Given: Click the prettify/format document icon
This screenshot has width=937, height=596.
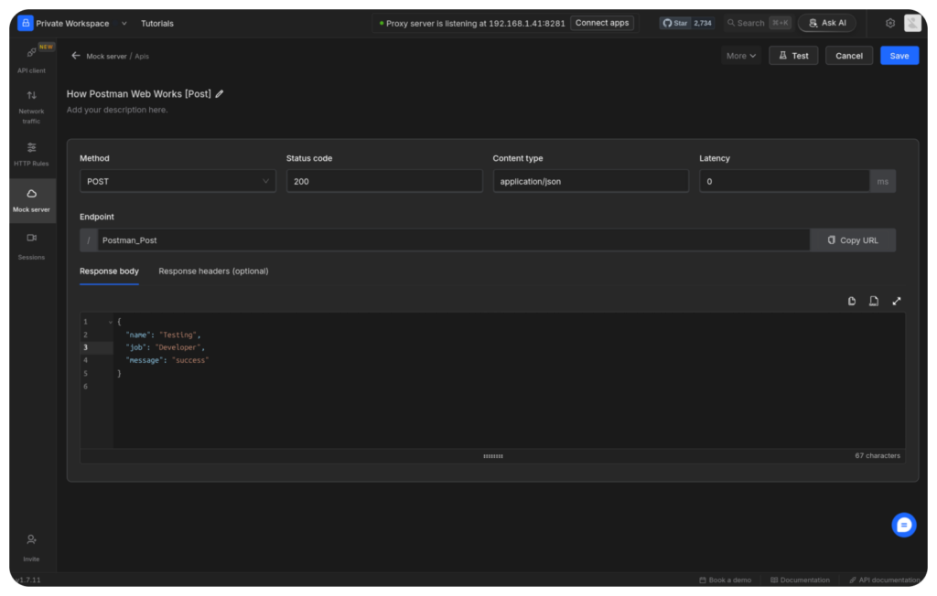Looking at the screenshot, I should click(874, 301).
